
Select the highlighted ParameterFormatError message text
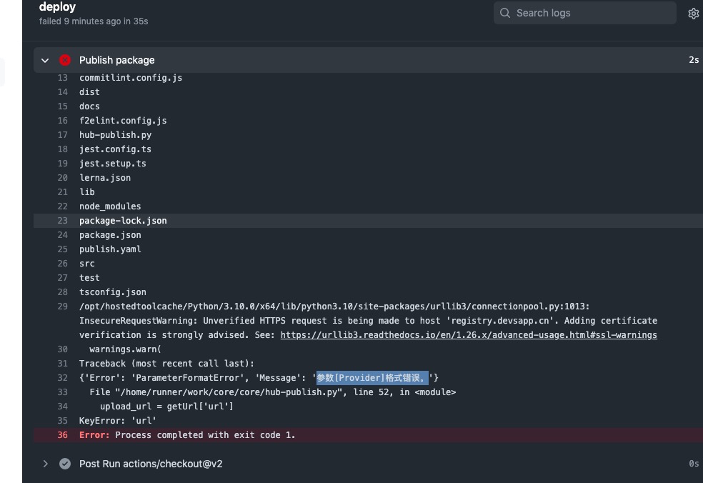click(372, 377)
